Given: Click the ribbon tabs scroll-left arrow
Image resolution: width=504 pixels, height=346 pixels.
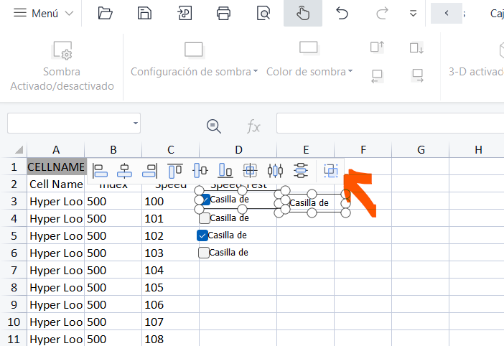Looking at the screenshot, I should [447, 13].
